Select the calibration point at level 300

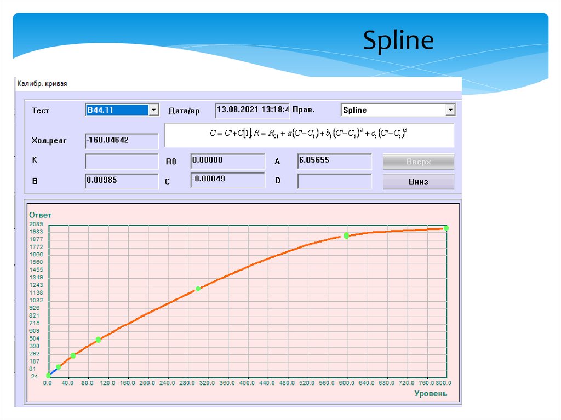pos(198,289)
